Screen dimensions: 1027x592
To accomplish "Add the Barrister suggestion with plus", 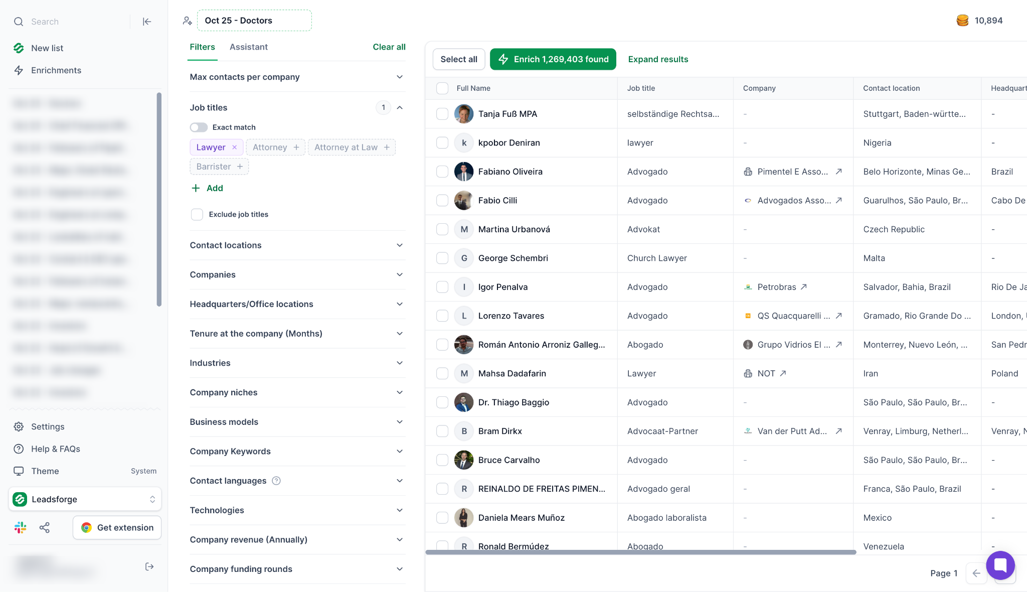I will pyautogui.click(x=240, y=167).
